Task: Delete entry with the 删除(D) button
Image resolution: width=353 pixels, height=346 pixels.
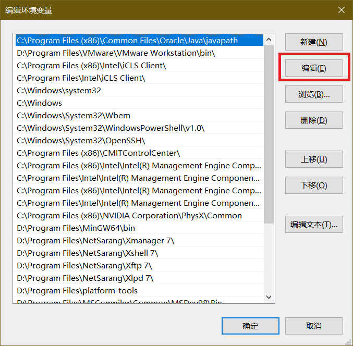Action: (x=314, y=120)
